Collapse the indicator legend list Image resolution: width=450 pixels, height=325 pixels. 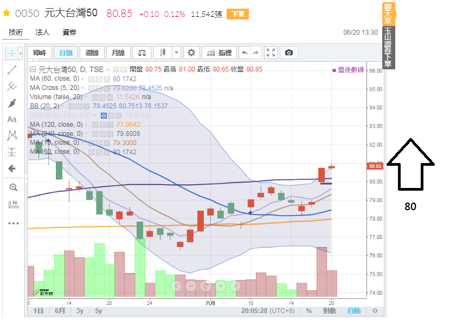[x=33, y=69]
